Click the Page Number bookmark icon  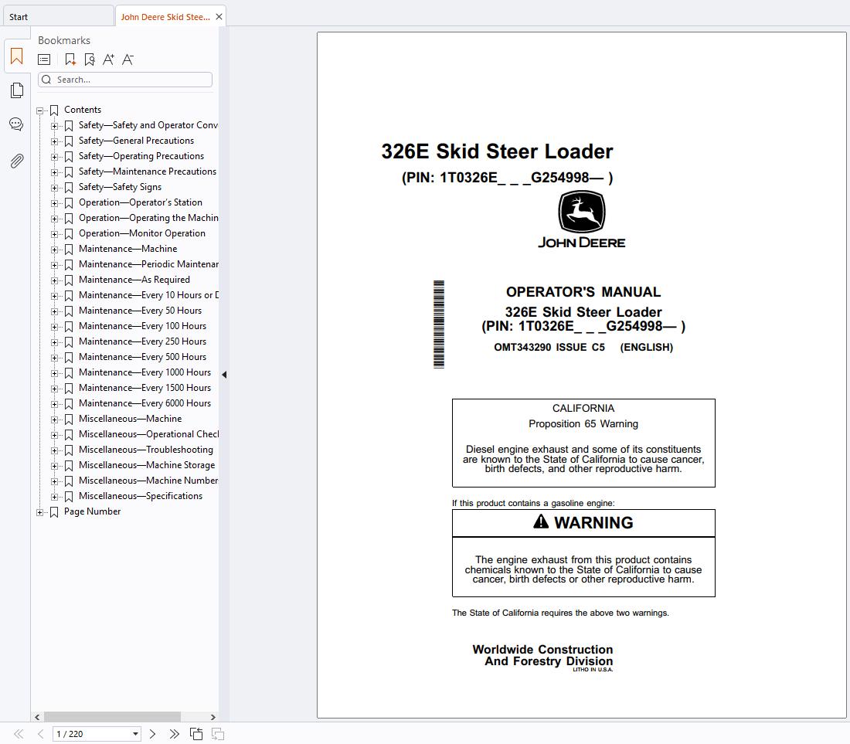[54, 513]
